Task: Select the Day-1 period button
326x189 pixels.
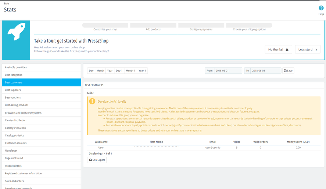Action: 119,71
